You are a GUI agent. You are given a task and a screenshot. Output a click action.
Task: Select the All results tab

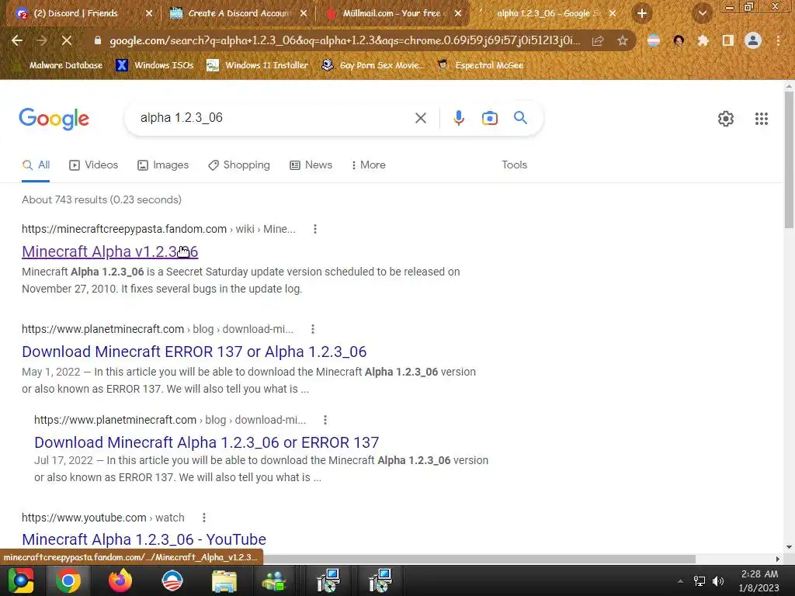click(x=36, y=165)
